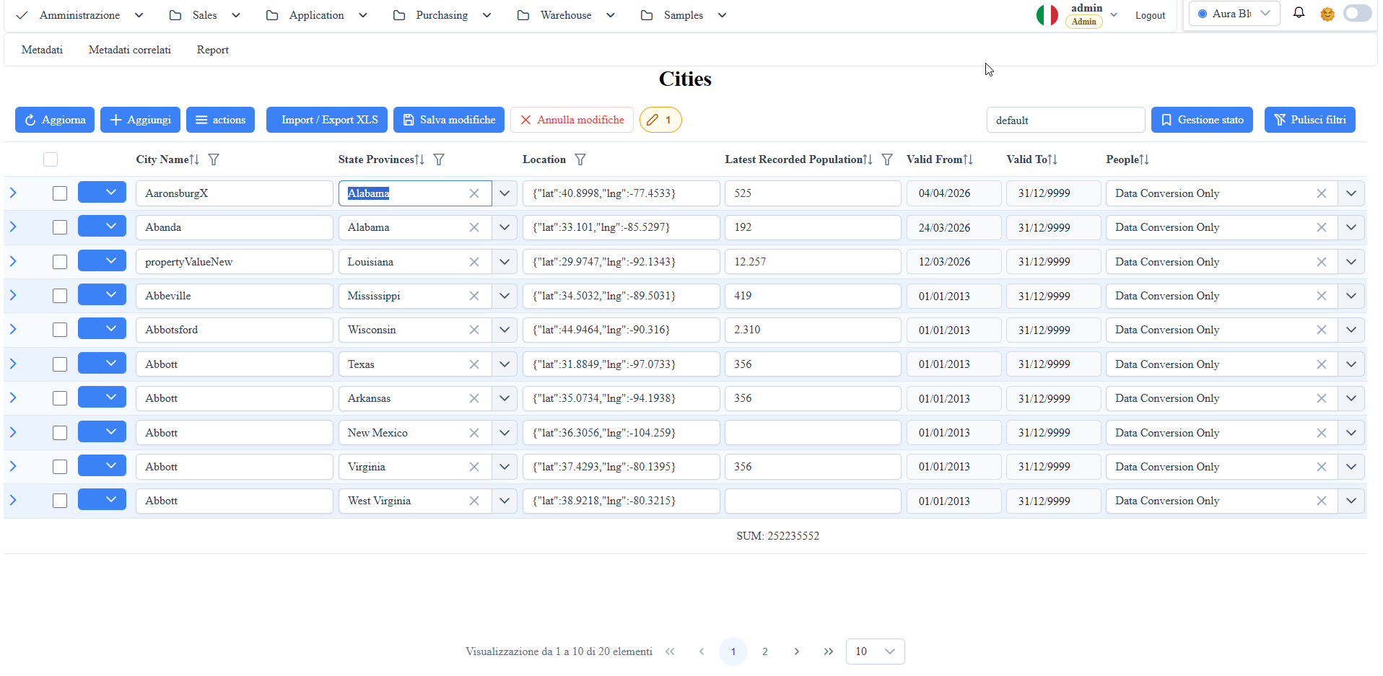Click the Gestione stato button
This screenshot has height=676, width=1383.
point(1202,120)
